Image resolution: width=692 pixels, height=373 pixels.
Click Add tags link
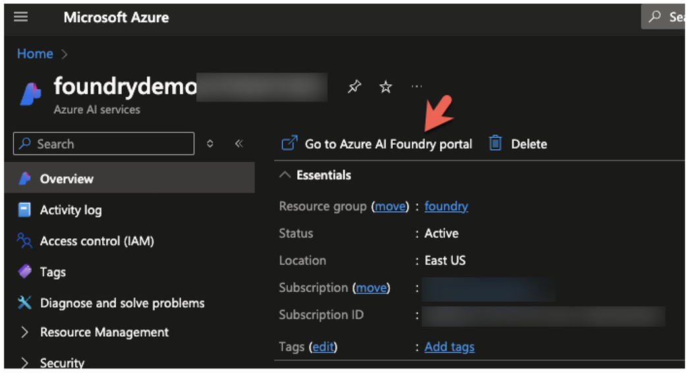point(449,347)
